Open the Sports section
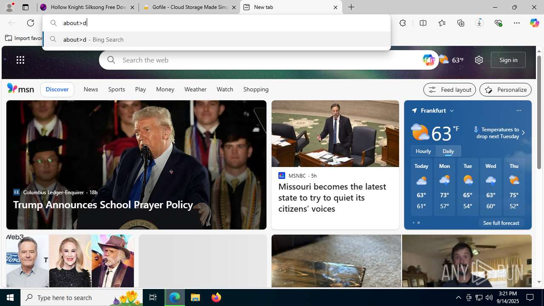544x306 pixels. [116, 89]
